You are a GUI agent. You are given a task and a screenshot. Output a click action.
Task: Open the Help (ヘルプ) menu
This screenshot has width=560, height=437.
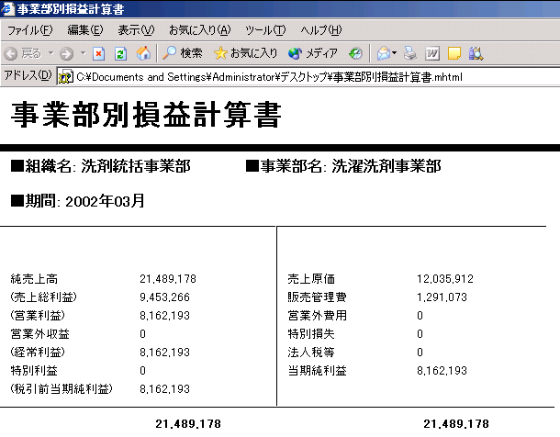(321, 30)
